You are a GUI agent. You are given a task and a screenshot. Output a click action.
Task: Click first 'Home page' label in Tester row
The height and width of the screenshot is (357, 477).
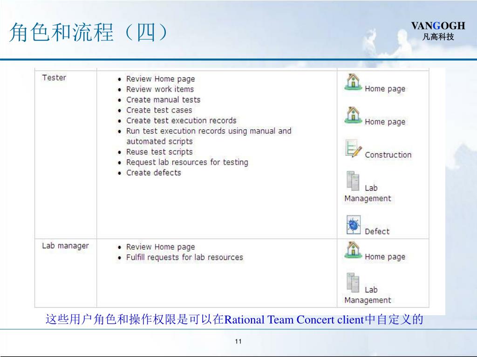tap(385, 89)
